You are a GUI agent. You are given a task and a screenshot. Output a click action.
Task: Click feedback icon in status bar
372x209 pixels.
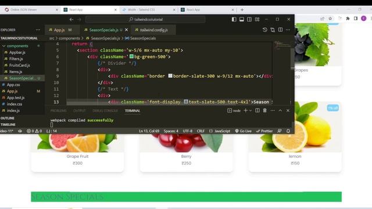(x=280, y=131)
